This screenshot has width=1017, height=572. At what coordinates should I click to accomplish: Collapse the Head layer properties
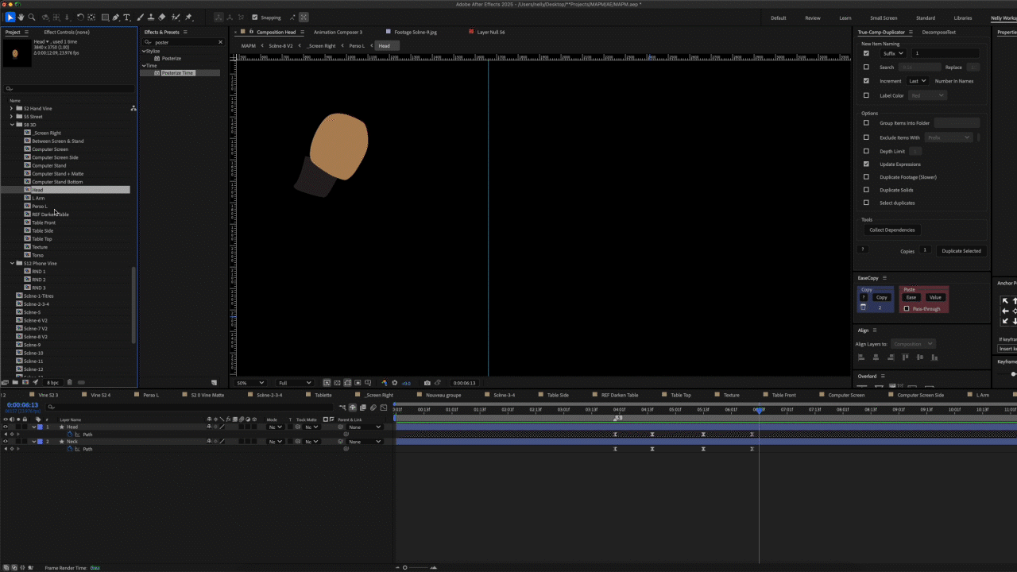(33, 427)
